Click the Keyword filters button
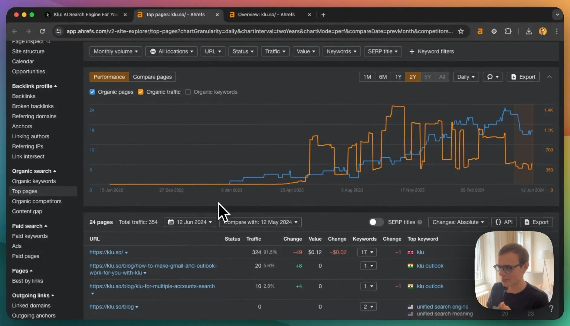This screenshot has height=326, width=570. (431, 51)
